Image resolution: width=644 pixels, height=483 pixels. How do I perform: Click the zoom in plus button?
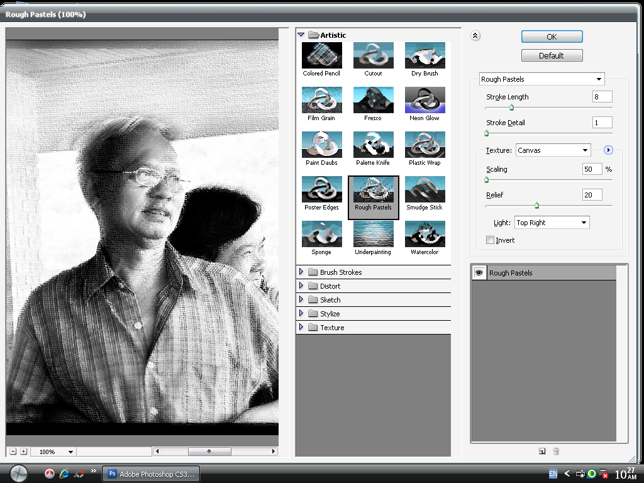coord(23,452)
